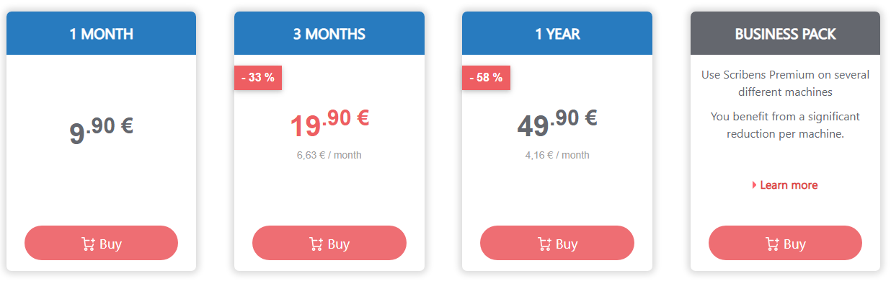Screen dimensions: 891x289
Task: Click the -33 % discount badge
Action: (x=258, y=78)
